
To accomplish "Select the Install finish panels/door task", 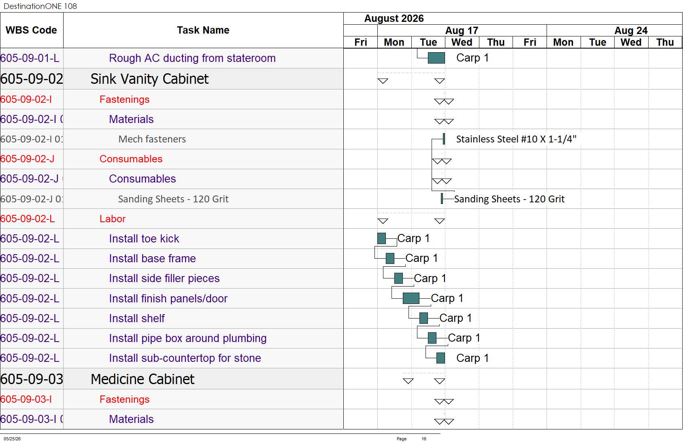I will tap(168, 299).
